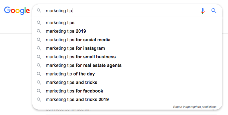Click the voice search microphone icon
The image size is (228, 115).
(x=203, y=11)
